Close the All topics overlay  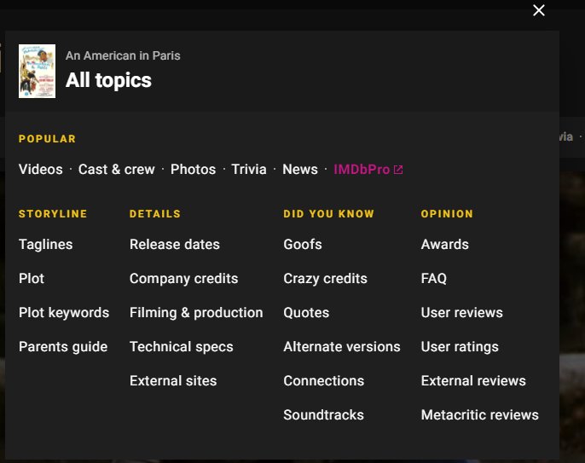(x=538, y=10)
